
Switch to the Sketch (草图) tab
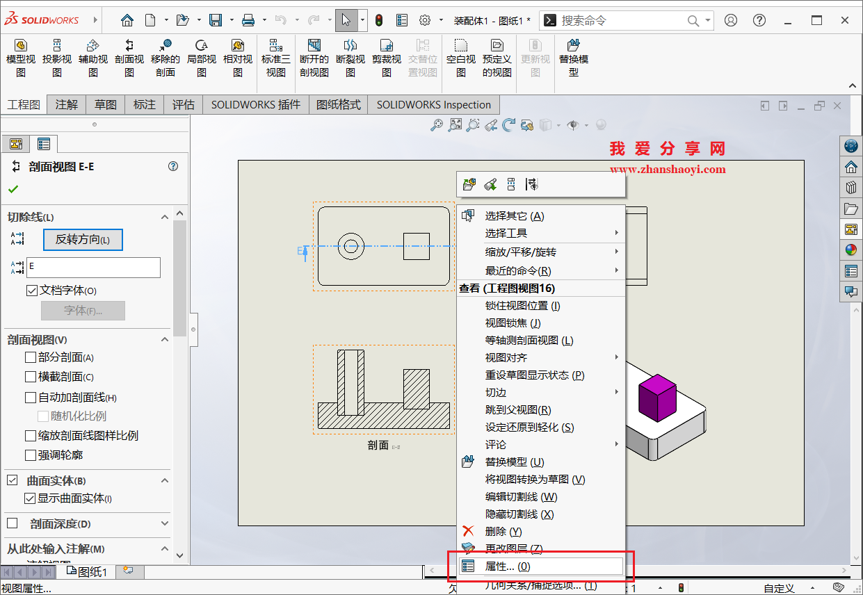[106, 105]
